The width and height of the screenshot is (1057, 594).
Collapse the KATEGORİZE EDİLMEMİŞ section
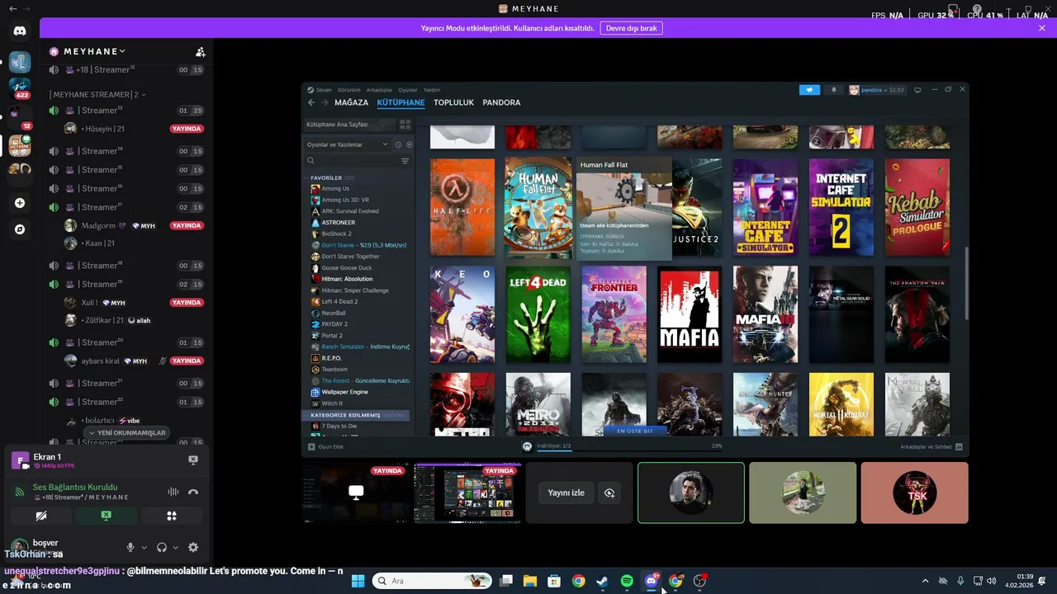[x=357, y=415]
